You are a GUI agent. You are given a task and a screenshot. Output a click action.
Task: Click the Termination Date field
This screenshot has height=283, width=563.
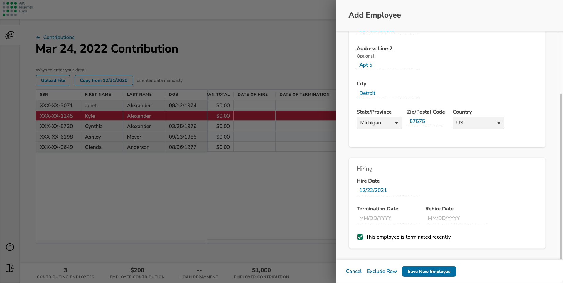coord(387,218)
